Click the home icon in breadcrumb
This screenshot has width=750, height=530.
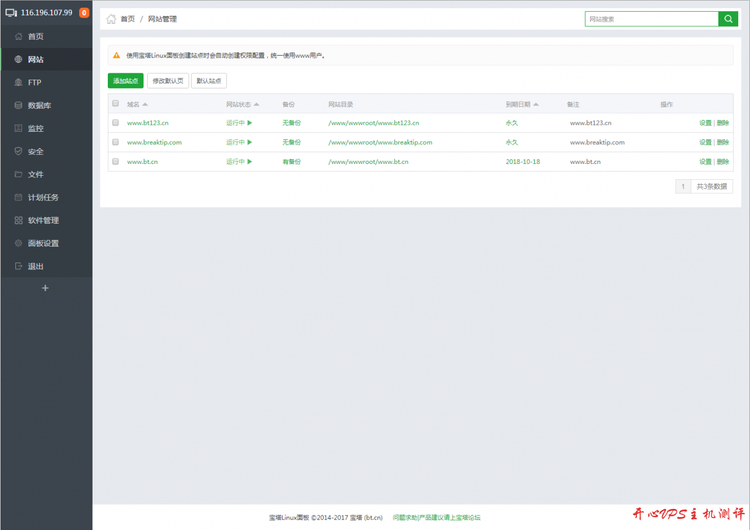[x=111, y=19]
